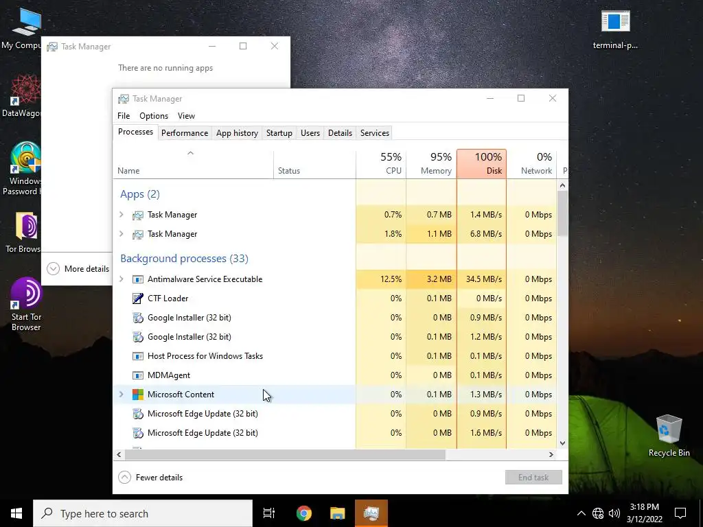Viewport: 703px width, 527px height.
Task: Open the terminal-p... desktop icon
Action: pyautogui.click(x=615, y=30)
